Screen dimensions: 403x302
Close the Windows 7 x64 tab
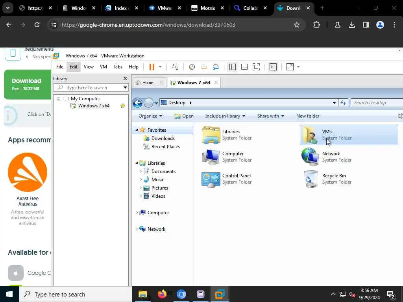click(x=216, y=83)
